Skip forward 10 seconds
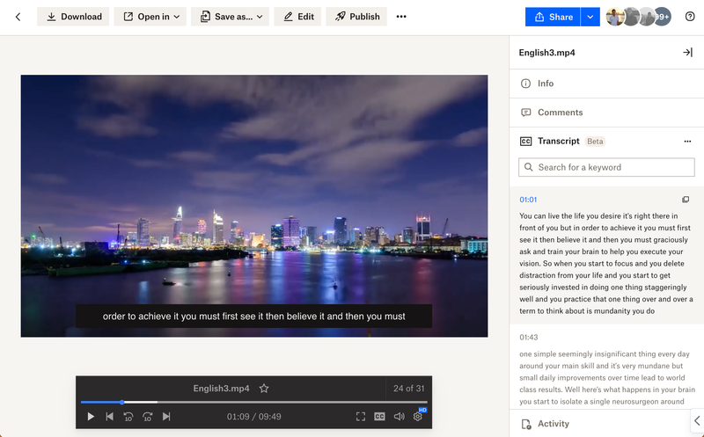 pos(147,417)
